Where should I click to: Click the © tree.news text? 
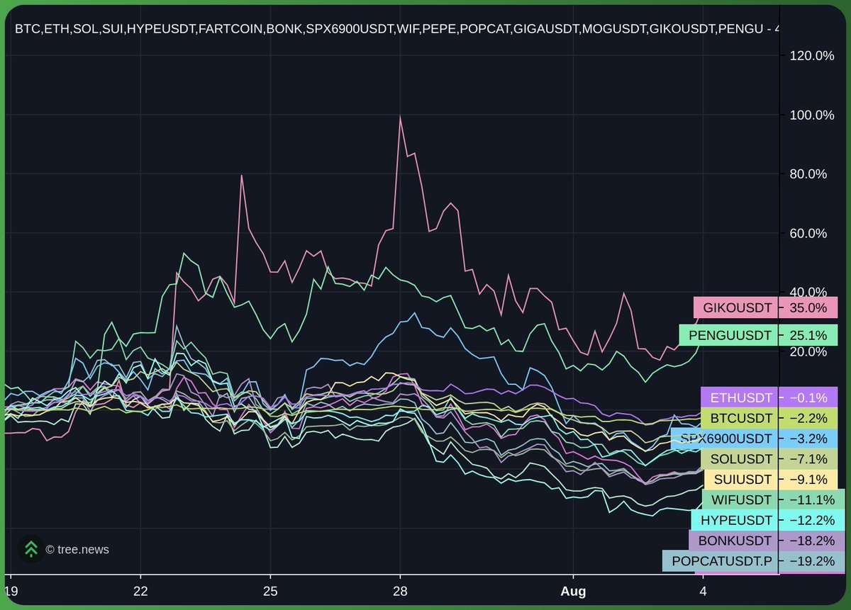77,549
